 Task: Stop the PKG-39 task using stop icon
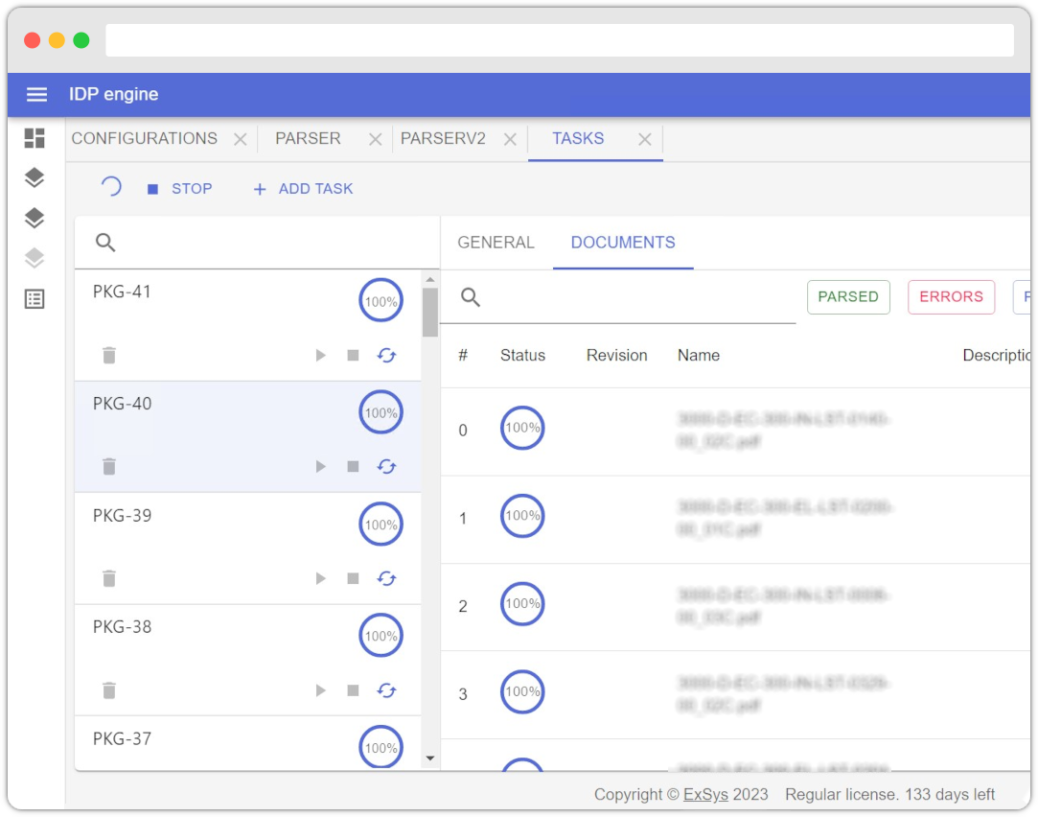pos(353,579)
